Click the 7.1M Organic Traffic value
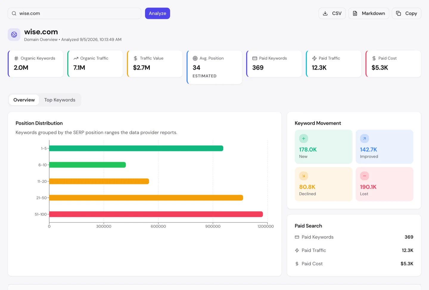The width and height of the screenshot is (429, 290). [79, 68]
